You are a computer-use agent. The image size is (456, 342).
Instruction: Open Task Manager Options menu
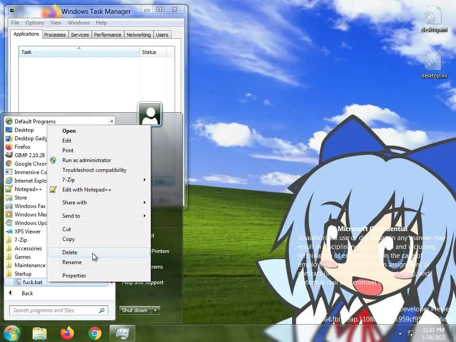pyautogui.click(x=35, y=22)
